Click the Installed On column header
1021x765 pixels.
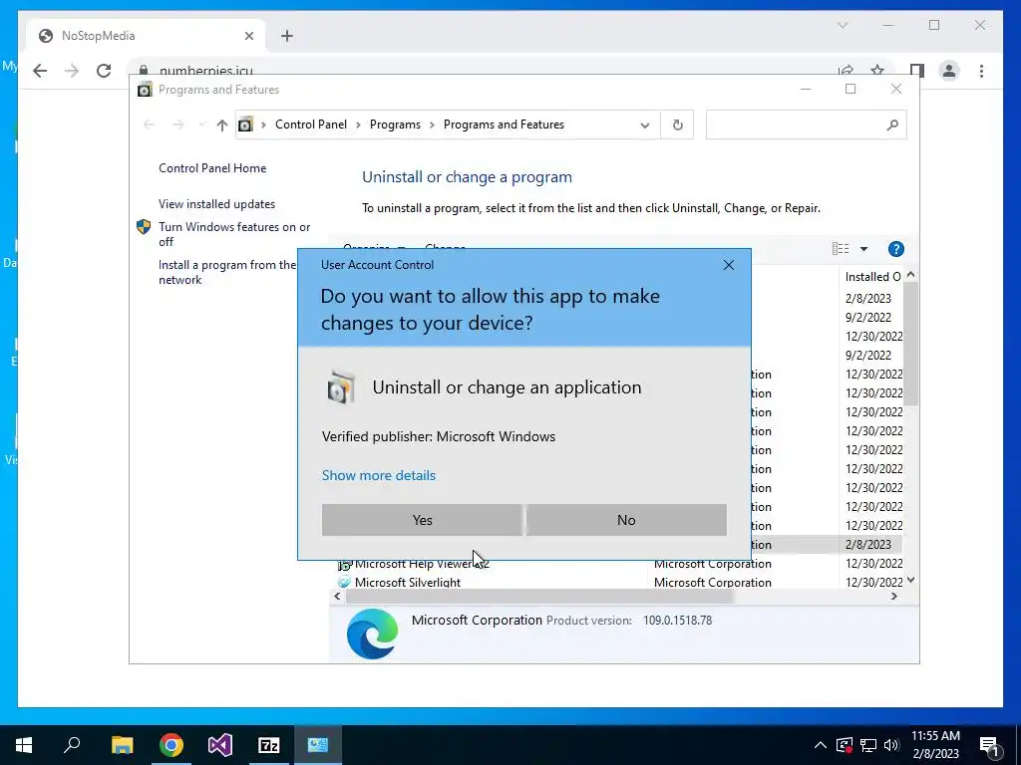pos(872,277)
